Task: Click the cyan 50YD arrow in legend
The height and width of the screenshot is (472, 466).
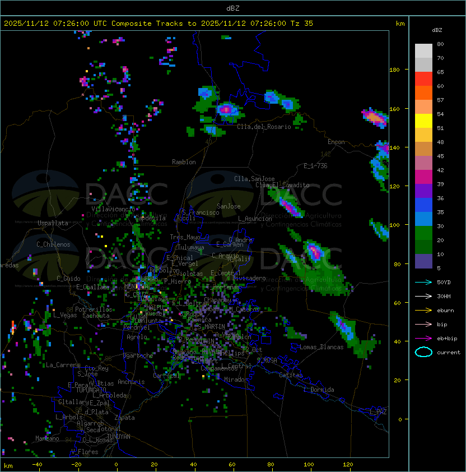Action: (423, 282)
